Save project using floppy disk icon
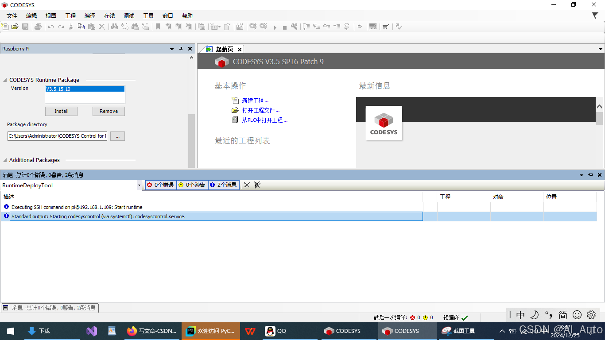Viewport: 605px width, 340px height. (x=25, y=27)
